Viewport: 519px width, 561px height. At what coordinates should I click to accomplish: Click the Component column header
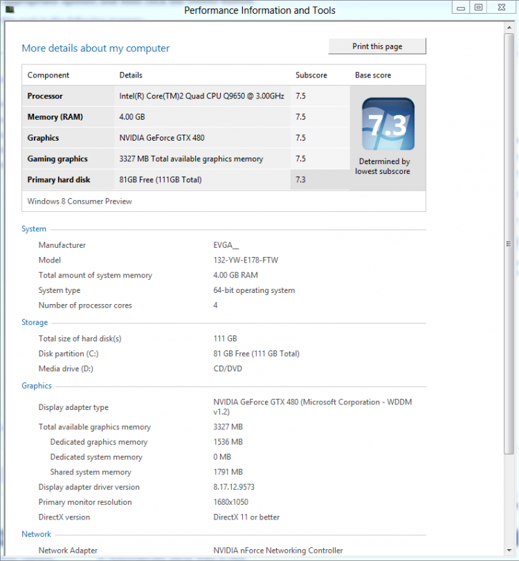pos(48,75)
